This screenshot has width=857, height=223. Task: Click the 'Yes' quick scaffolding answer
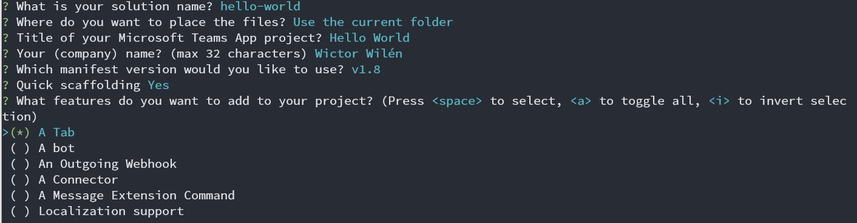pos(158,85)
